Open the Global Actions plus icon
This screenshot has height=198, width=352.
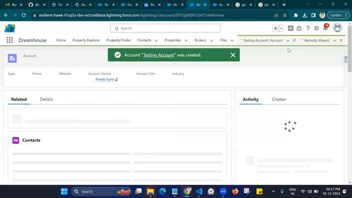click(x=290, y=28)
